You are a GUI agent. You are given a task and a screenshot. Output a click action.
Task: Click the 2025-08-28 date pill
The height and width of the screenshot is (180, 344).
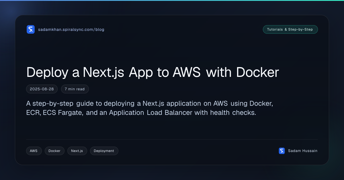pos(42,89)
